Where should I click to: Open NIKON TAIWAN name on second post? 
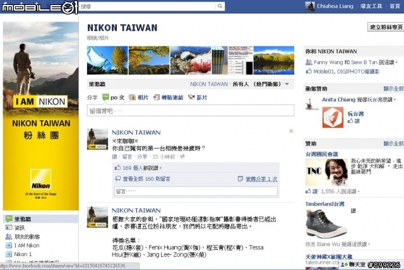[x=136, y=210]
